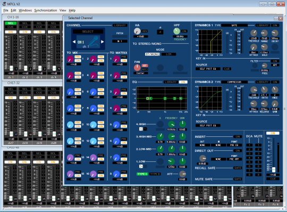Select the HIGH band shelving icon
The image size is (287, 212).
(141, 129)
